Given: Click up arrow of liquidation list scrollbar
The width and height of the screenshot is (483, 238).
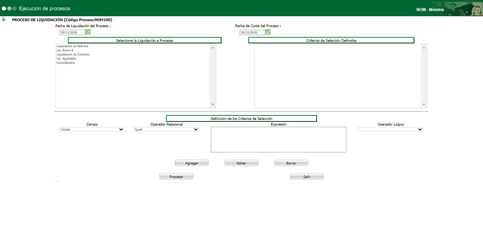Looking at the screenshot, I should tap(213, 48).
